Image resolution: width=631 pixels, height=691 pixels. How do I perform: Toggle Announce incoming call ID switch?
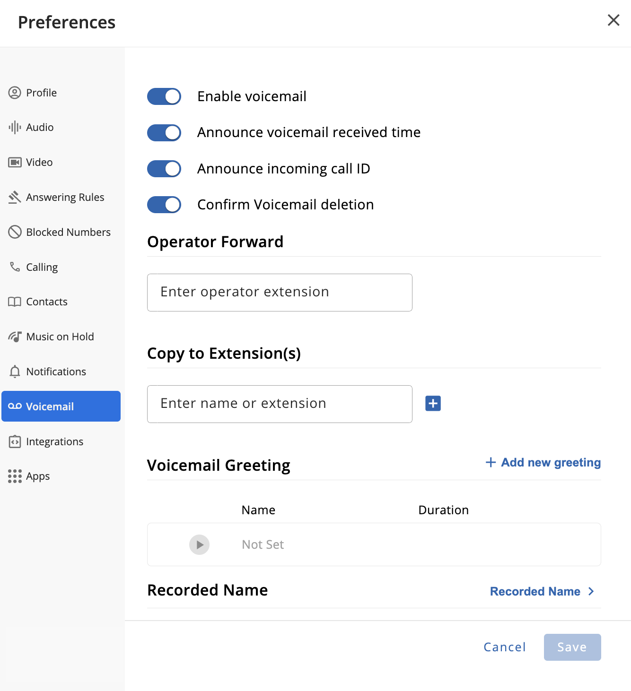click(164, 169)
